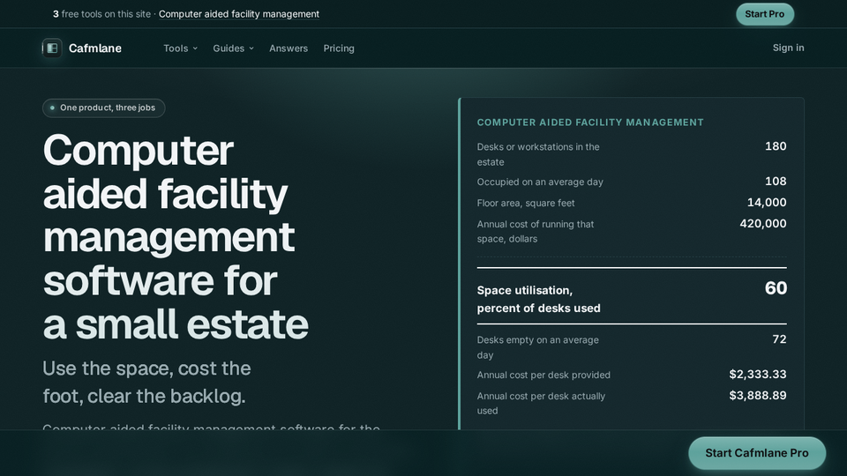Click the Computer Aided Facility Management panel heading

pyautogui.click(x=590, y=123)
